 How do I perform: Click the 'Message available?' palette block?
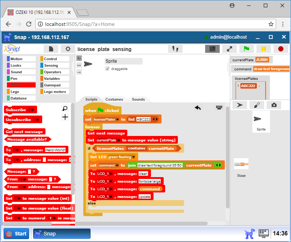pos(28,139)
